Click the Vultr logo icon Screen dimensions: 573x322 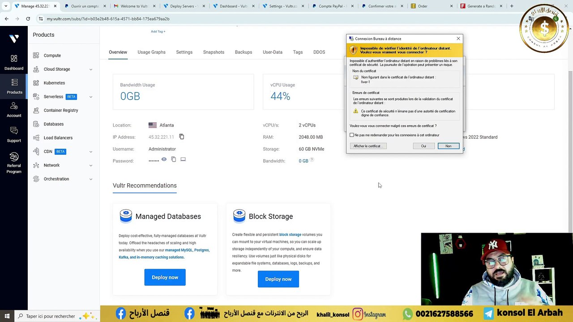coord(14,38)
